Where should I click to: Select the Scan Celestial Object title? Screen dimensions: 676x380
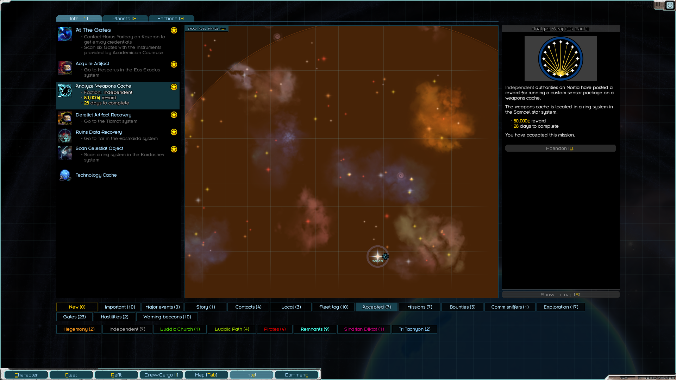(99, 148)
